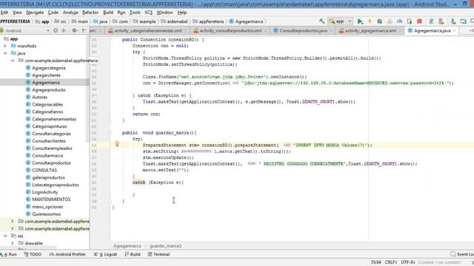Sync project with Gradle files icon
The height and width of the screenshot is (266, 474).
point(431,21)
